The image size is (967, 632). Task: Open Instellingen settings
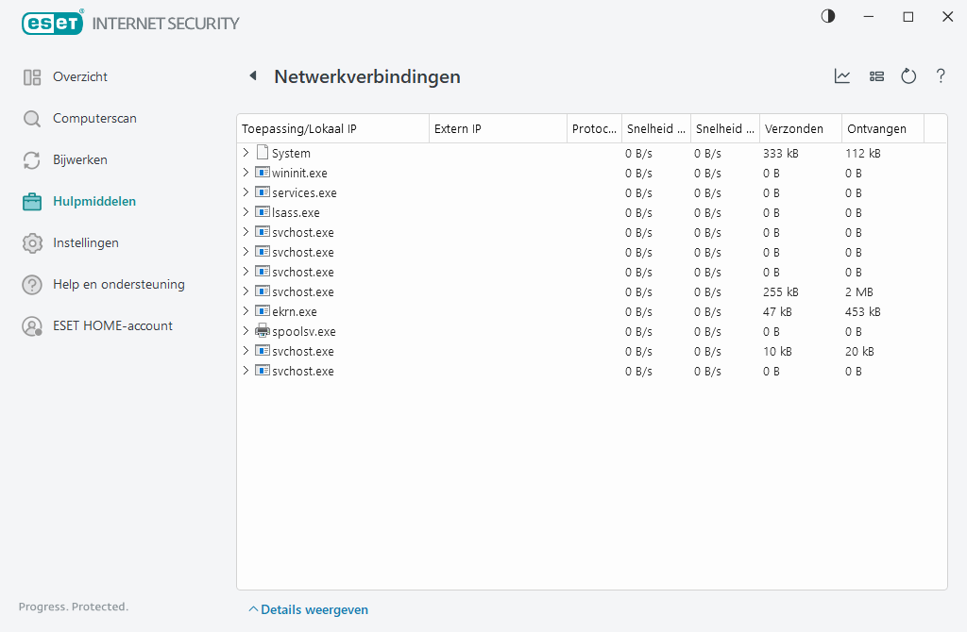pos(86,243)
